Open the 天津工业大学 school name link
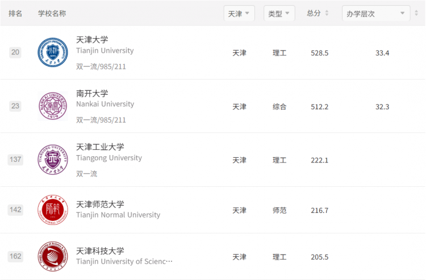 100,147
